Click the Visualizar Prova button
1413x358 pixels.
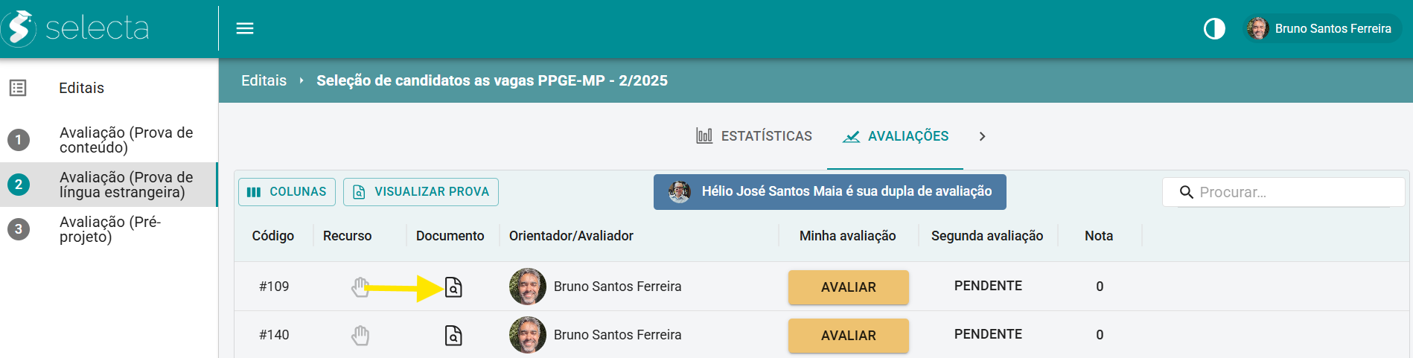[x=421, y=192]
